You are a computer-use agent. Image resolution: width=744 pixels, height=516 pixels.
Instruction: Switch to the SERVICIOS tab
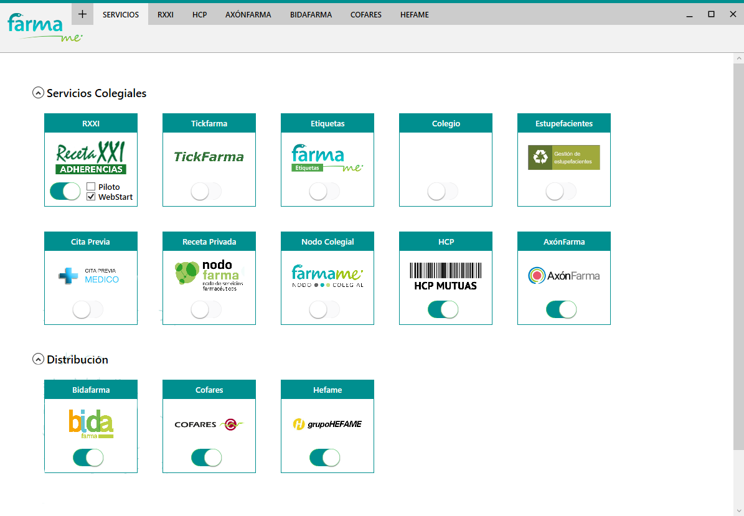(121, 15)
